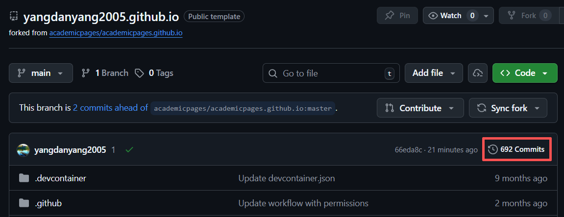Click the .github folder icon
Image resolution: width=564 pixels, height=217 pixels.
click(24, 203)
